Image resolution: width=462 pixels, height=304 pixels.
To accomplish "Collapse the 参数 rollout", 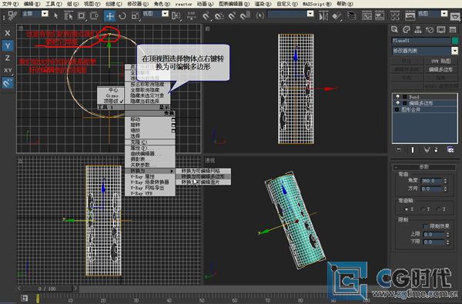I will (424, 167).
